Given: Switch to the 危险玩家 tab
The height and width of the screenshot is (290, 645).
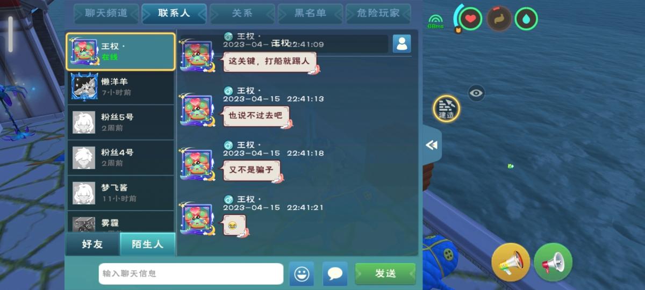Looking at the screenshot, I should coord(378,13).
